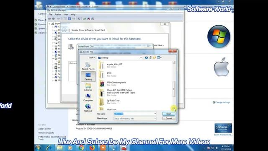The height and width of the screenshot is (151, 268).
Task: Open Network in the places sidebar
Action: [88, 108]
